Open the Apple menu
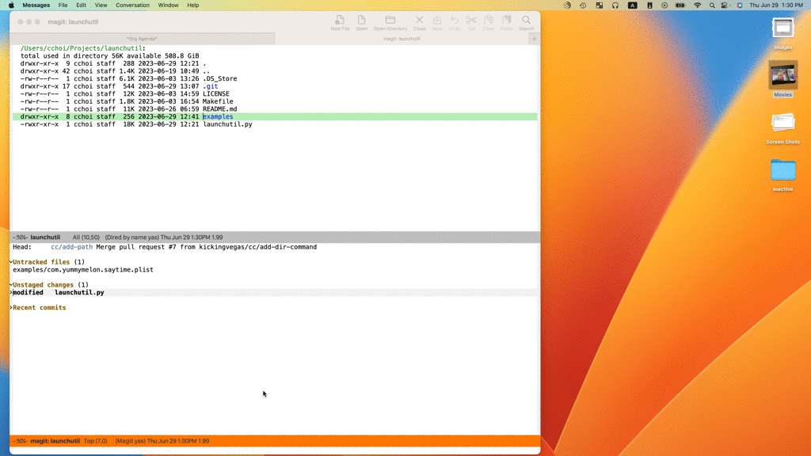811x456 pixels. pyautogui.click(x=11, y=6)
